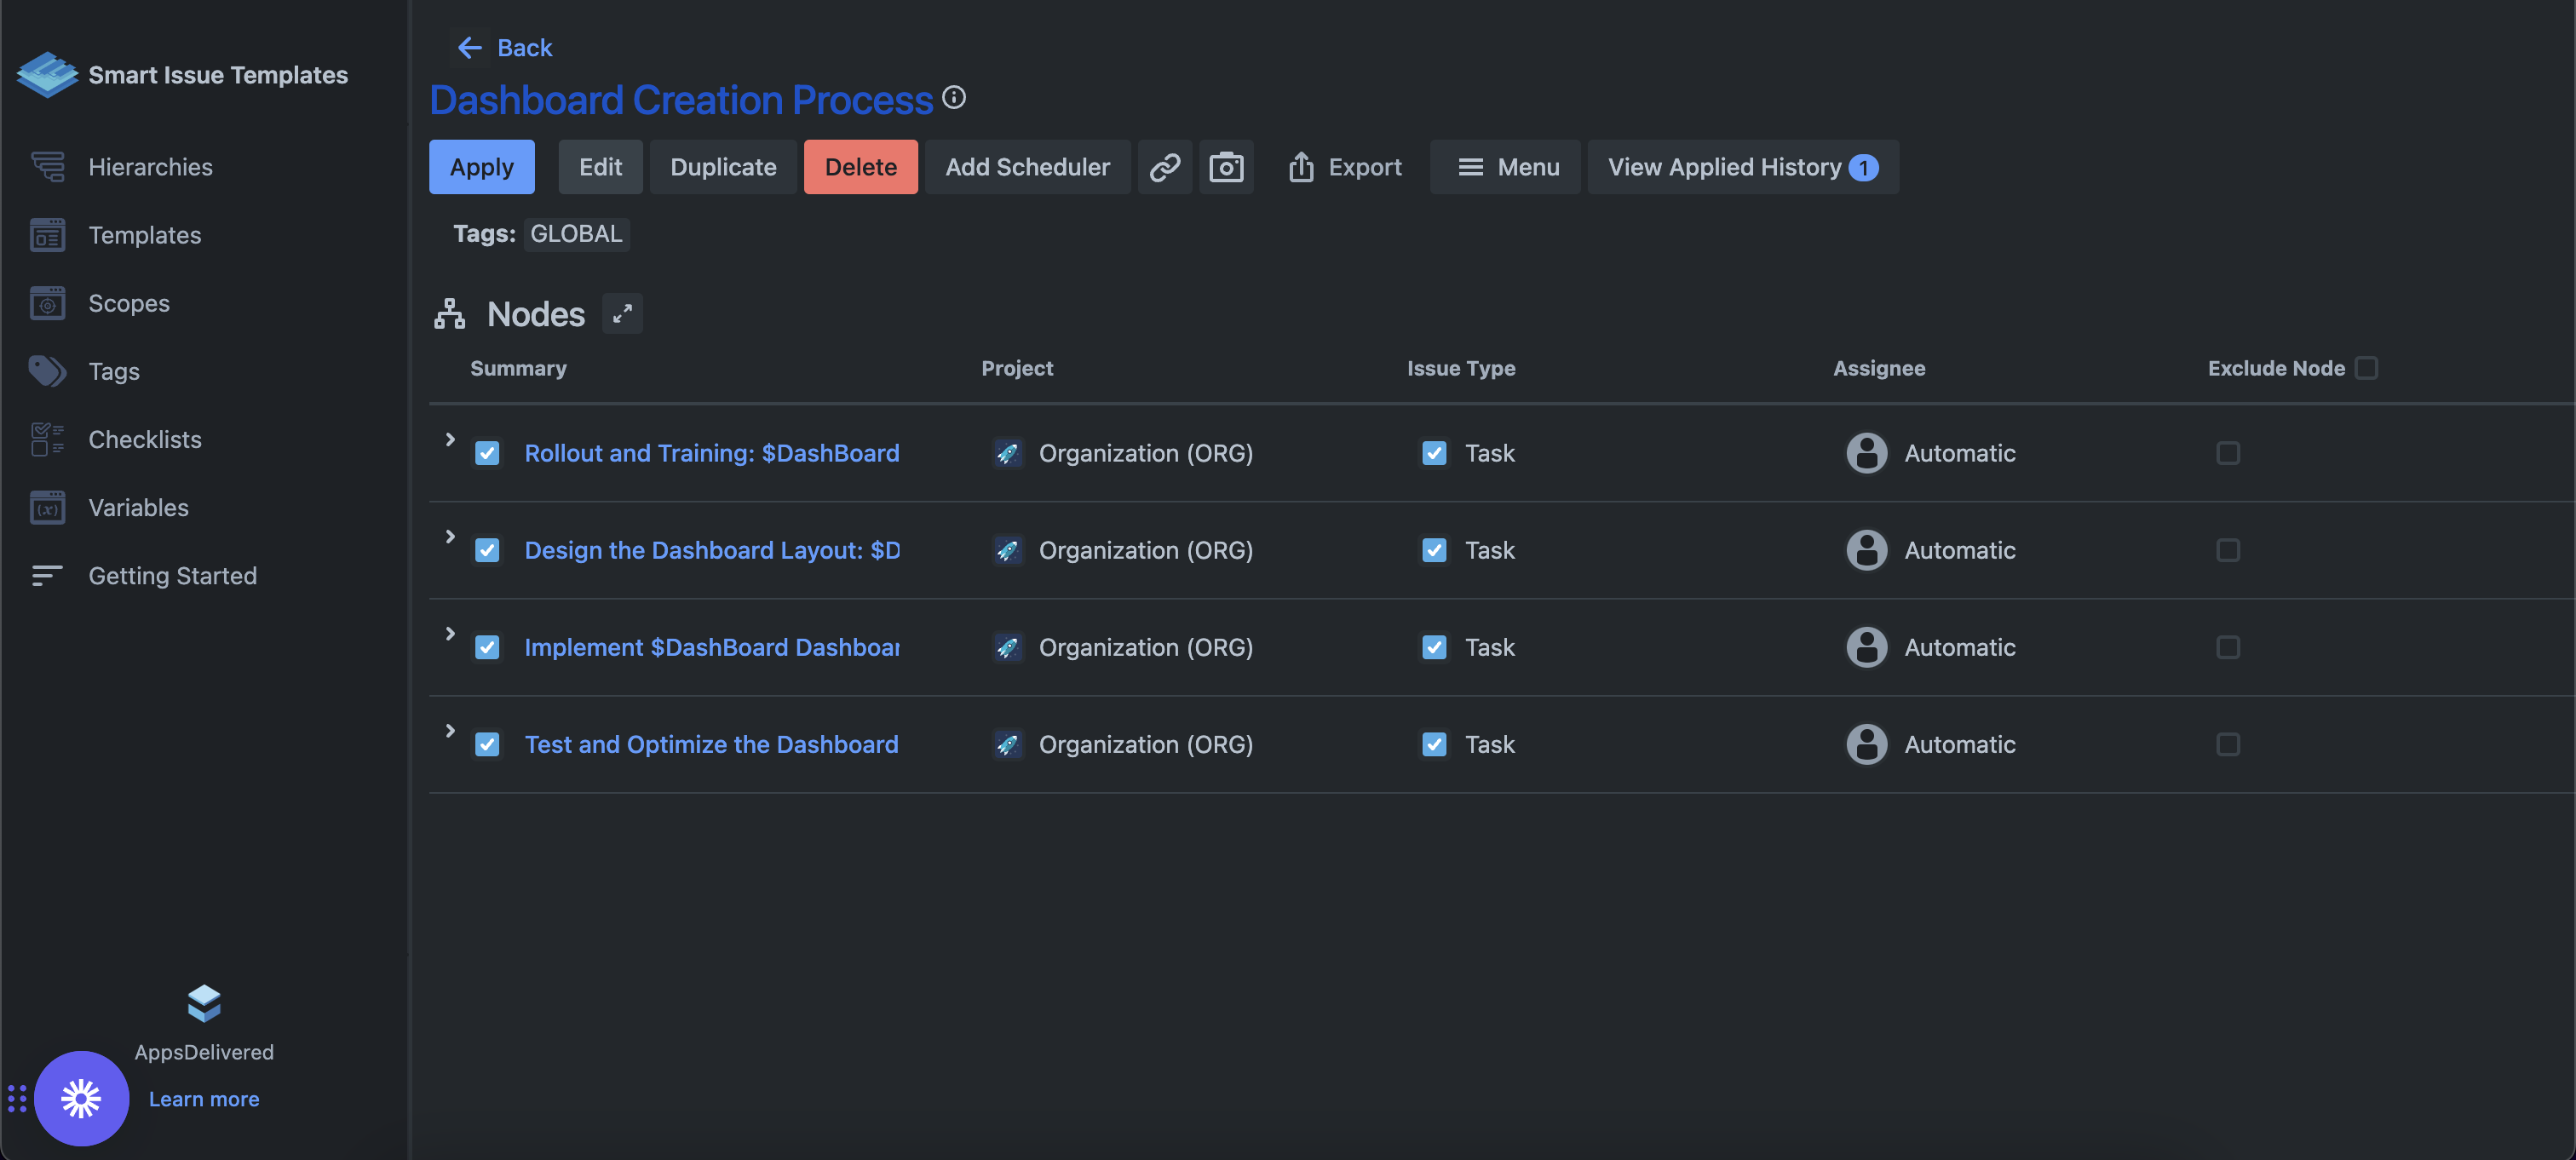The width and height of the screenshot is (2576, 1160).
Task: Click the info icon beside the template title
Action: pos(954,97)
